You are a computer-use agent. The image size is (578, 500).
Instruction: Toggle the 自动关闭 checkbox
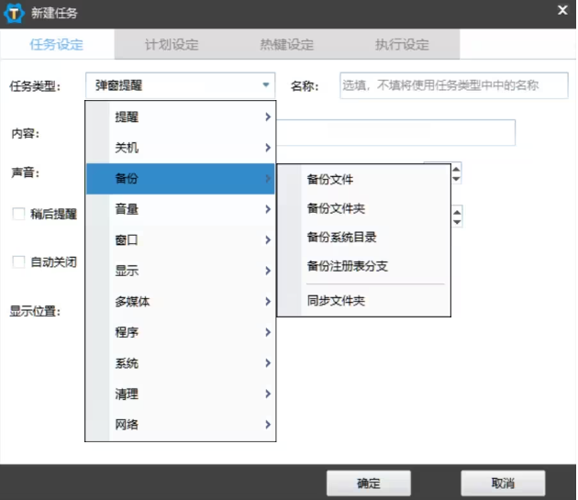(18, 261)
